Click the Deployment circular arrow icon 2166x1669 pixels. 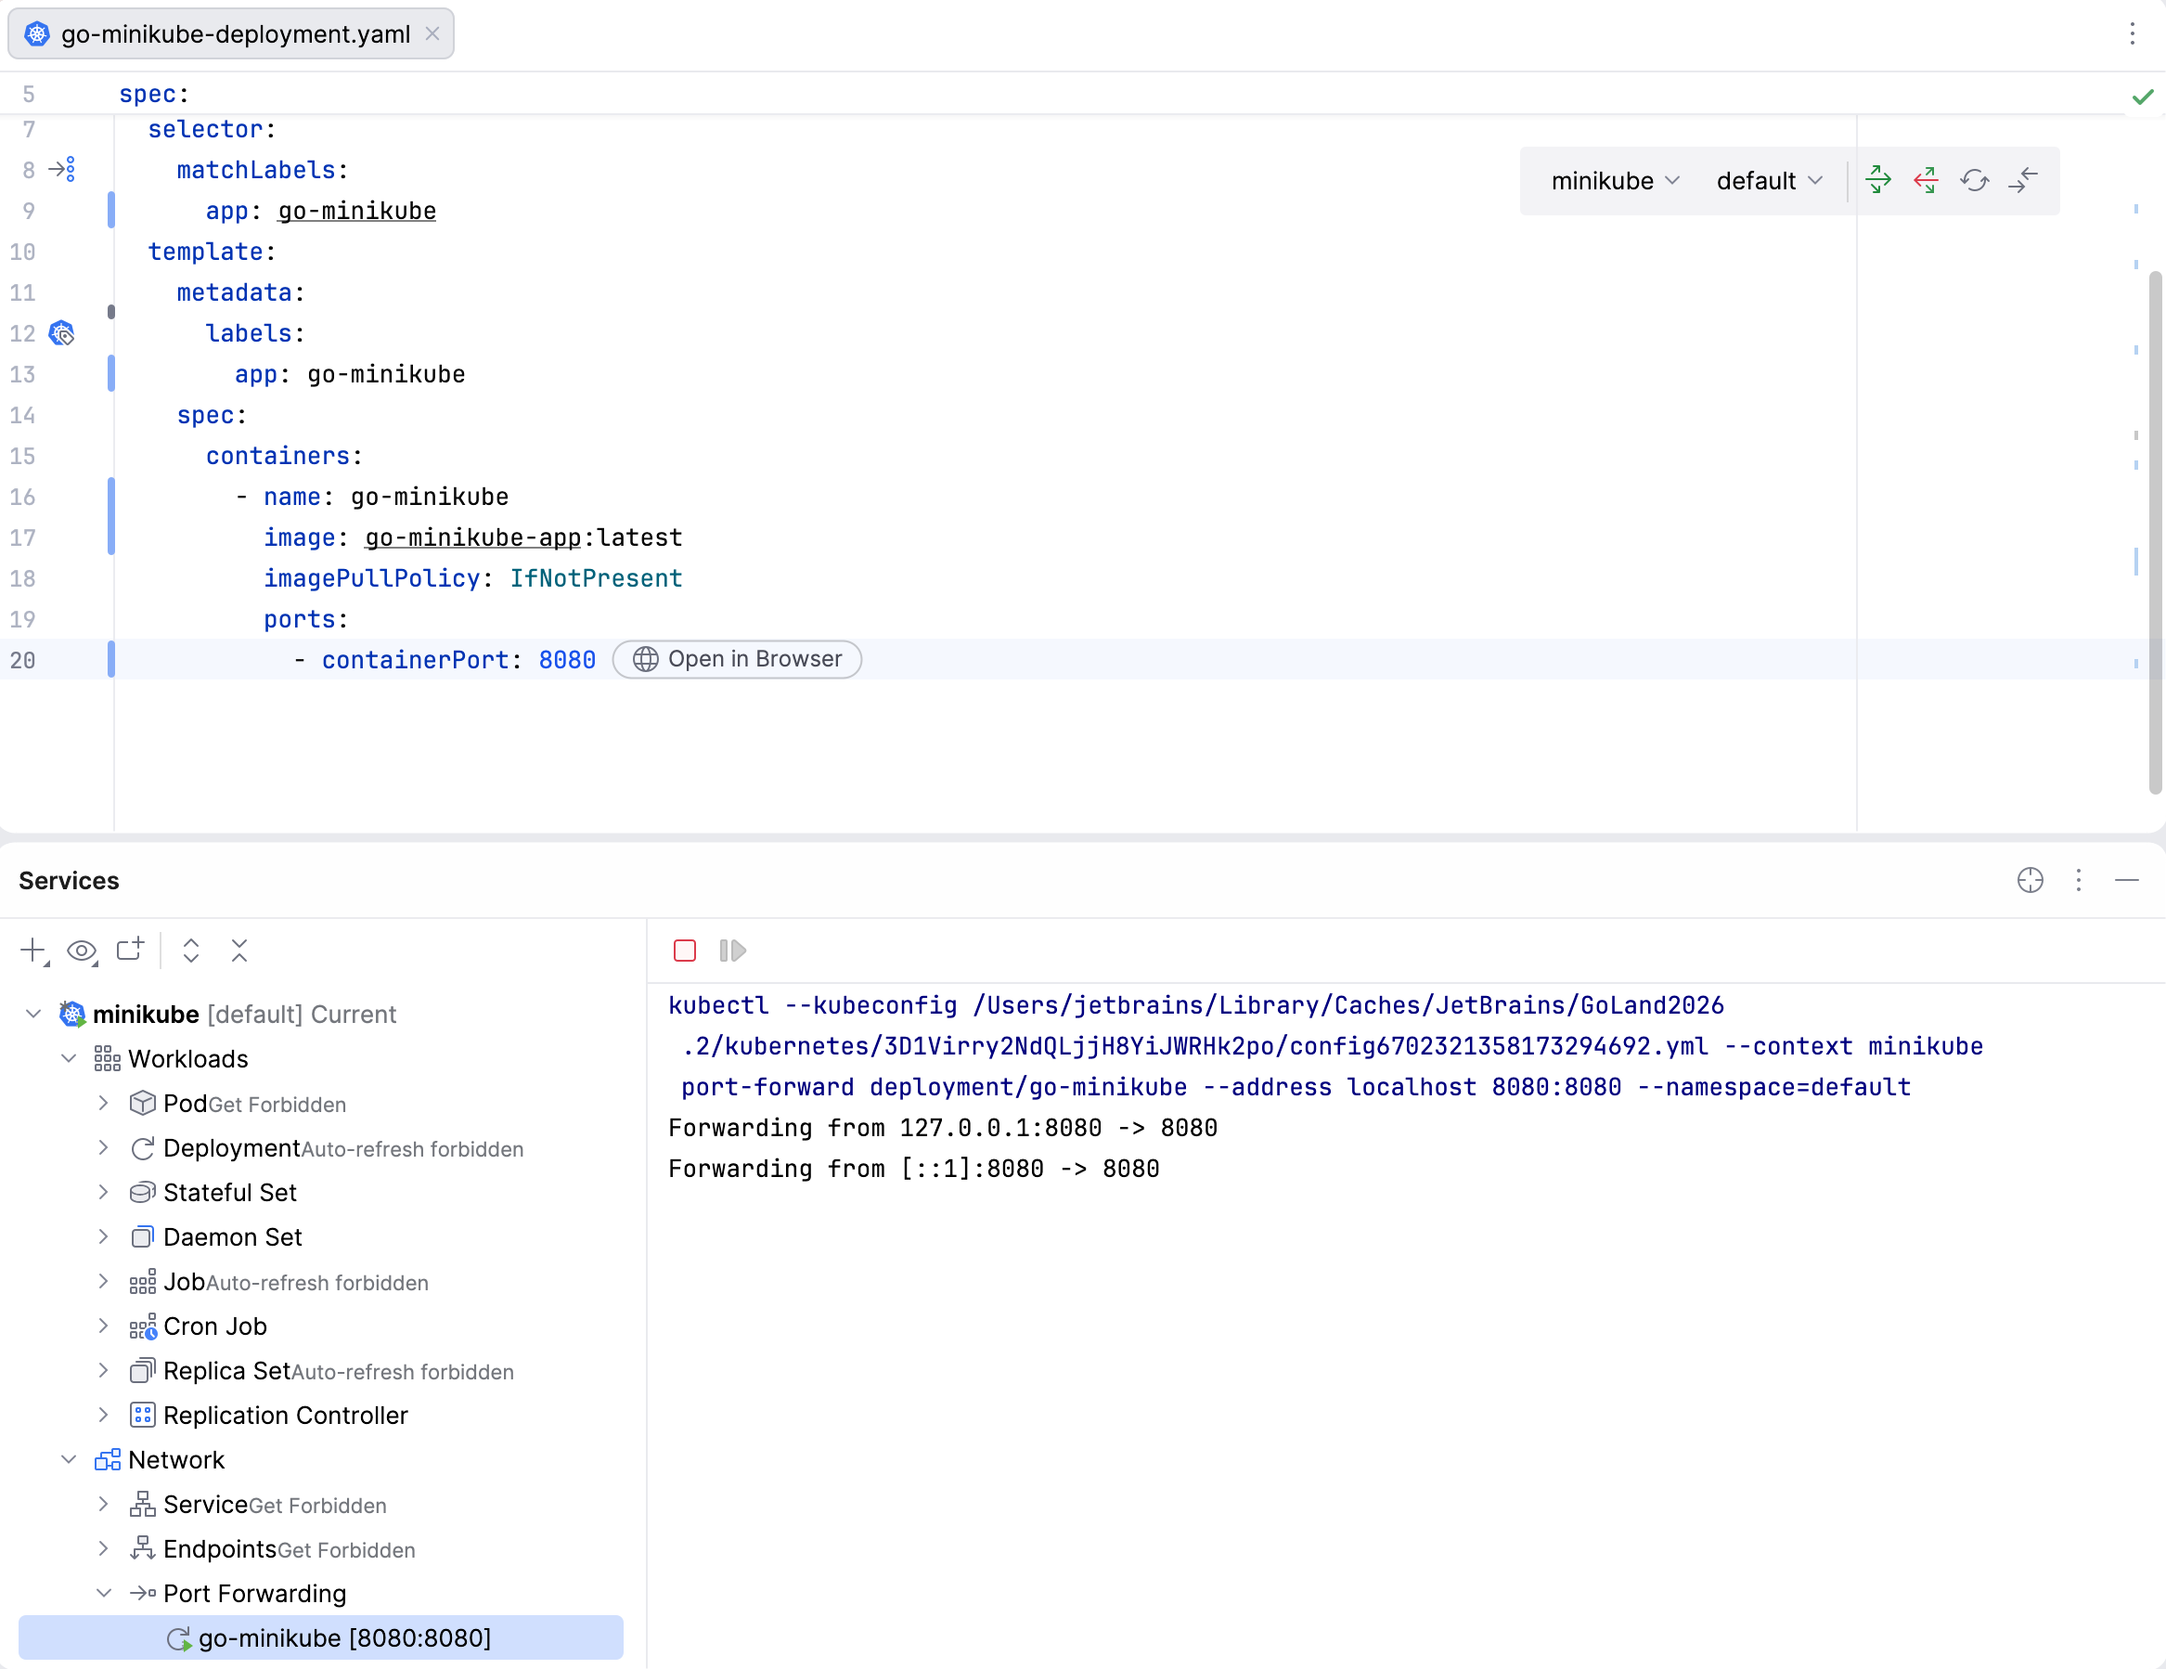click(x=143, y=1148)
